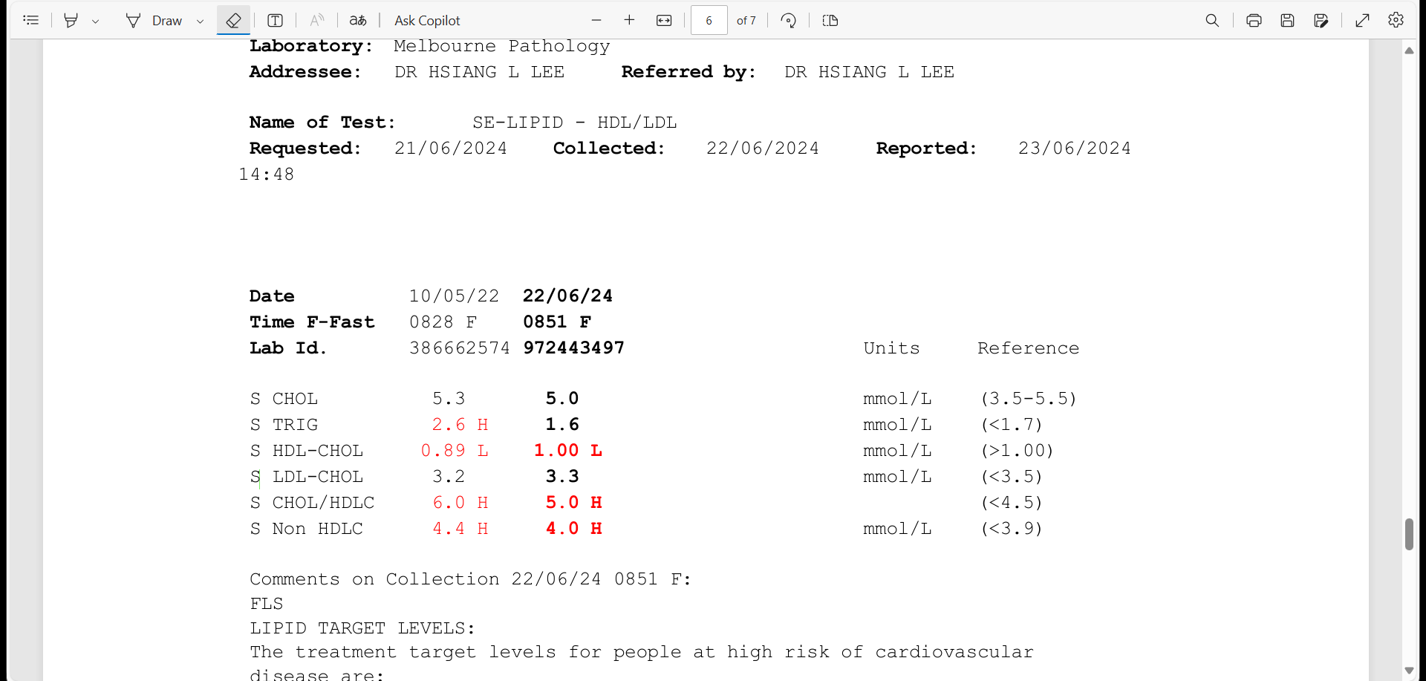Toggle the Page view icon
Screen dimensions: 1426x681
pos(830,20)
